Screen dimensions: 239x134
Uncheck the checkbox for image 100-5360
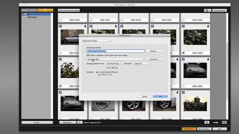pos(60,86)
